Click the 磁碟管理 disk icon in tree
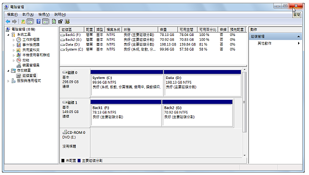309x175 pixels. pos(19,76)
